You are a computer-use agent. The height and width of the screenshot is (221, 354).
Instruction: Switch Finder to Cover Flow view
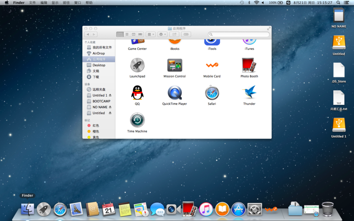tap(140, 34)
